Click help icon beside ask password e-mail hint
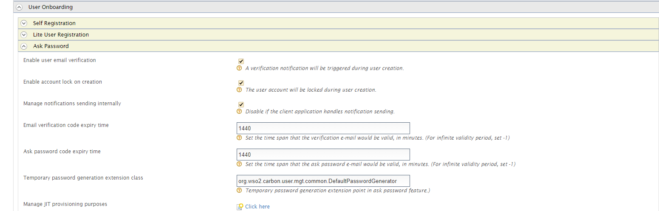The width and height of the screenshot is (659, 211). (x=239, y=164)
